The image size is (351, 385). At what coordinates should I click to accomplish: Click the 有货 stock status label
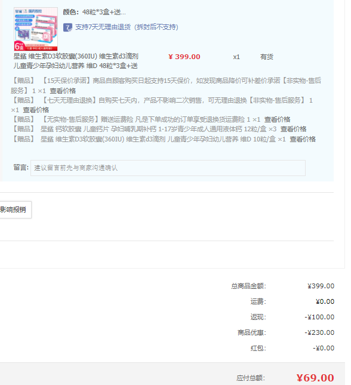tap(267, 57)
